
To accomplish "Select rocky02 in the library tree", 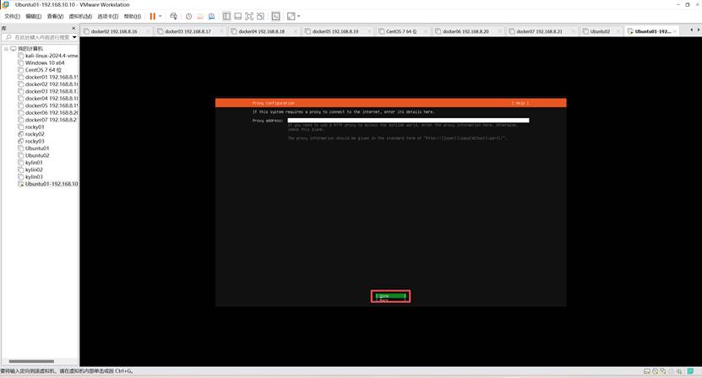I will (x=31, y=134).
